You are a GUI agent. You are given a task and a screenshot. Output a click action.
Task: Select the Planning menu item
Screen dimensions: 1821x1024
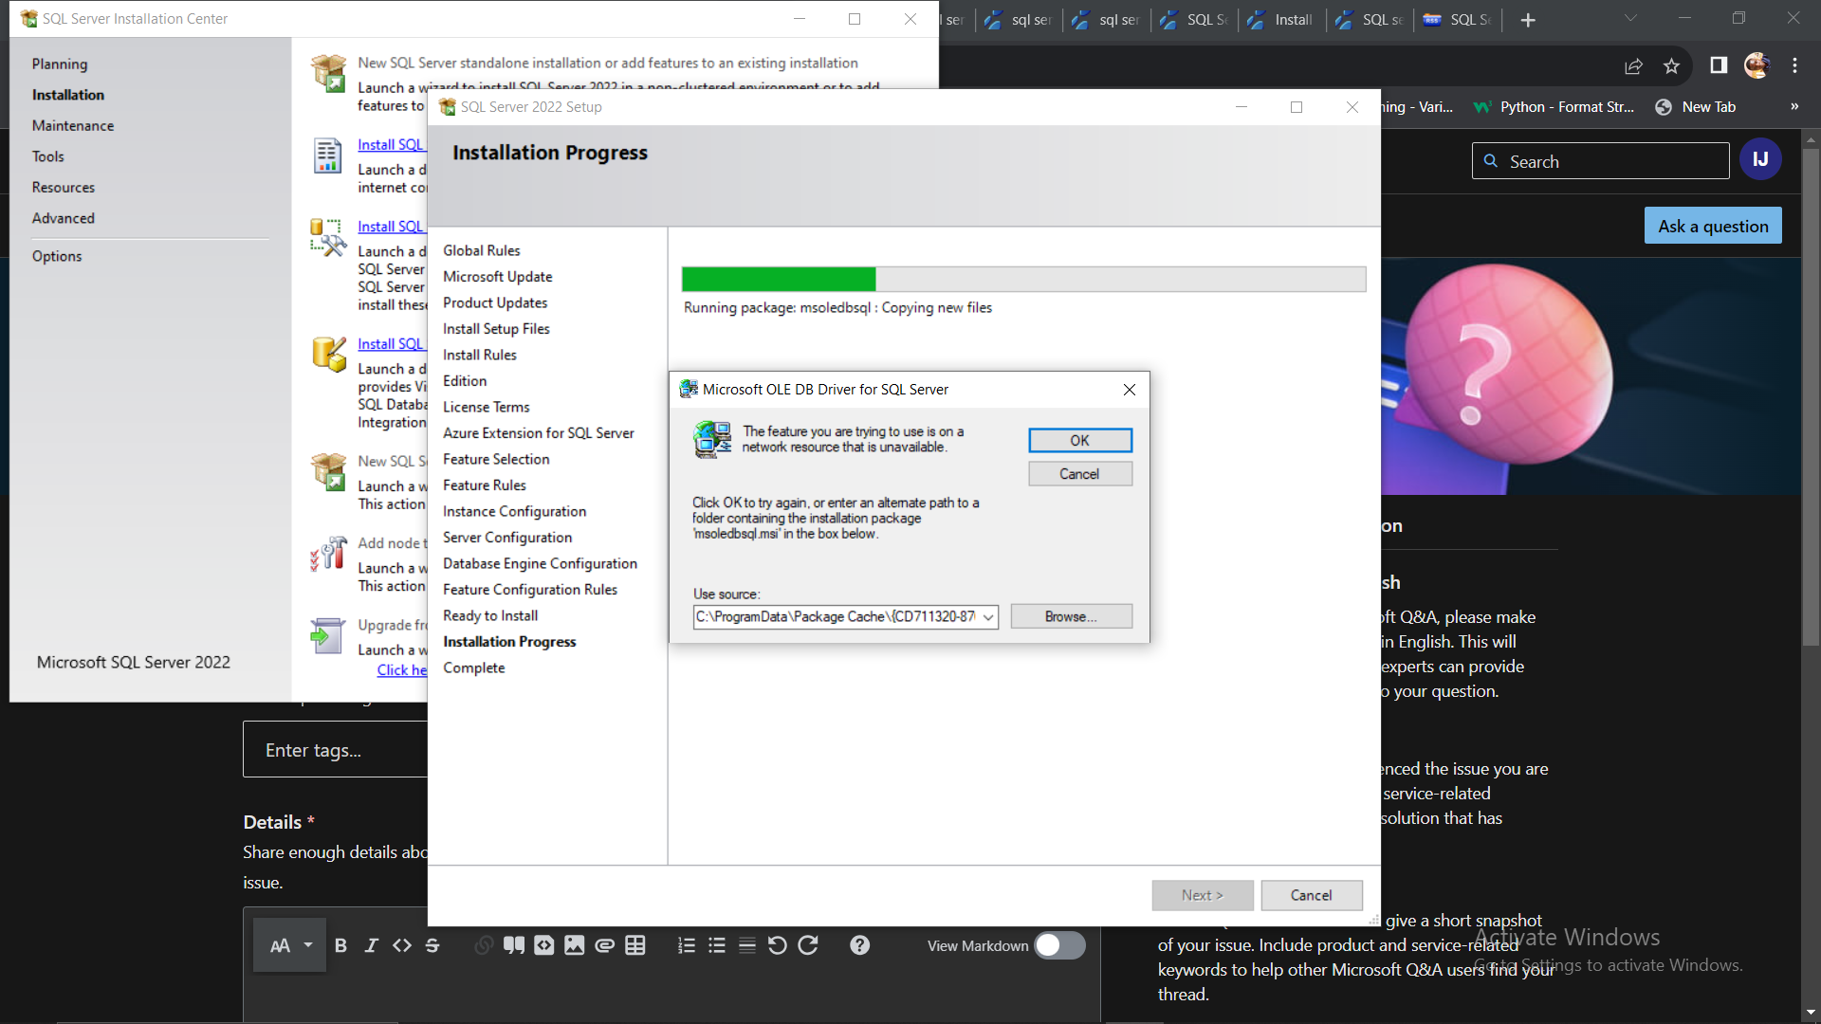click(60, 63)
